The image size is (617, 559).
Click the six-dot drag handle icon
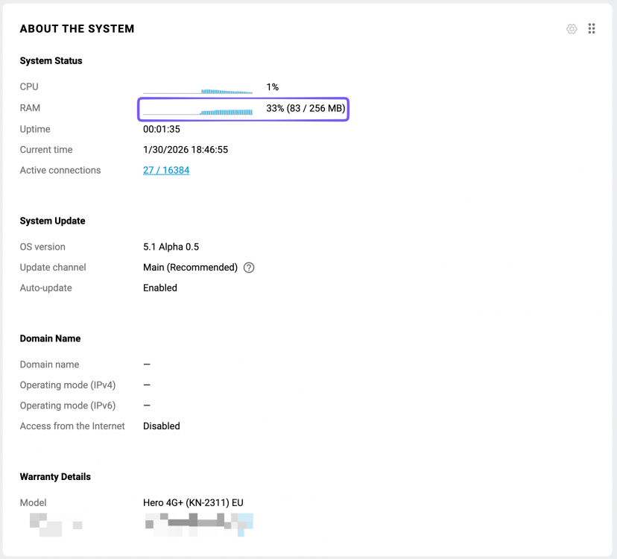(x=592, y=29)
